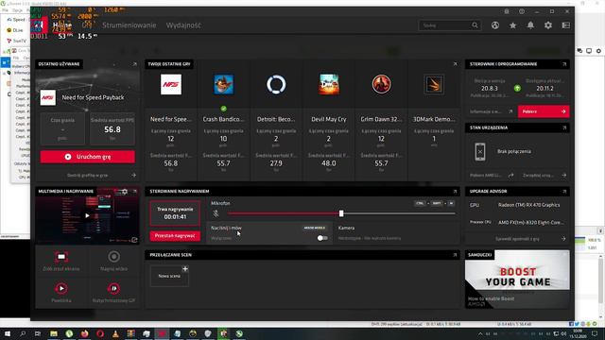
Task: Click the help question mark icon in title bar
Action: (522, 11)
